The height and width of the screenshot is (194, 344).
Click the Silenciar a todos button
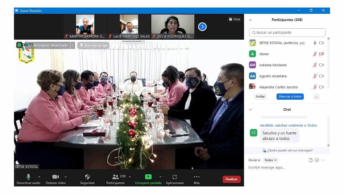pyautogui.click(x=290, y=96)
